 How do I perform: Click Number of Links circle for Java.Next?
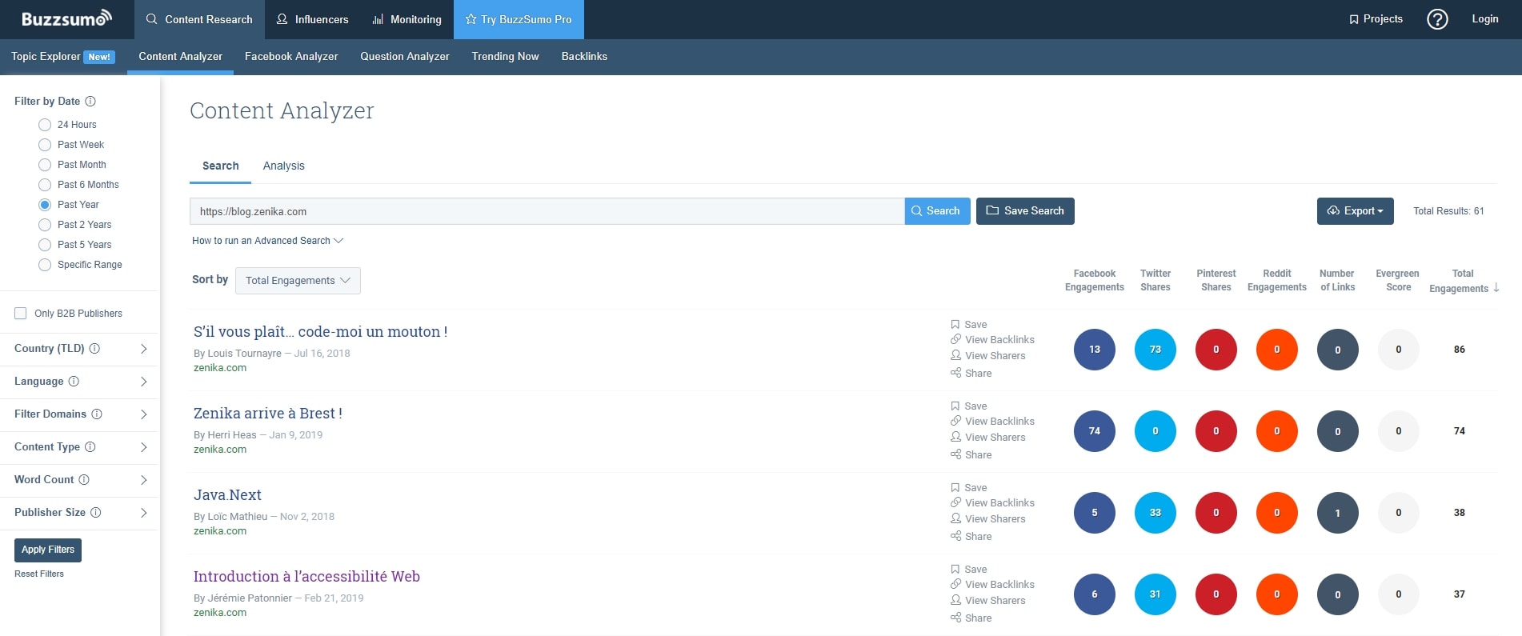(x=1338, y=513)
